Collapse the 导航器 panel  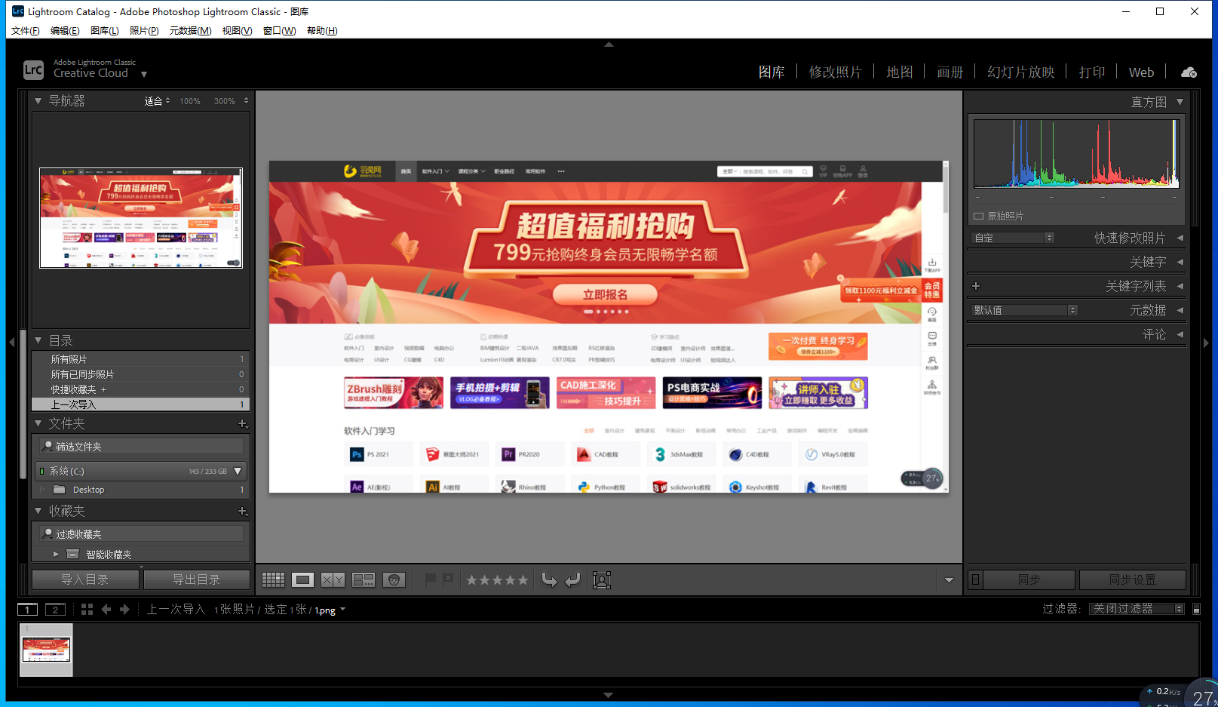pyautogui.click(x=38, y=100)
